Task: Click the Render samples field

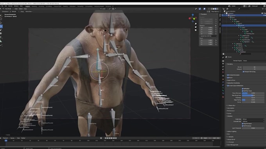Action: point(254,67)
